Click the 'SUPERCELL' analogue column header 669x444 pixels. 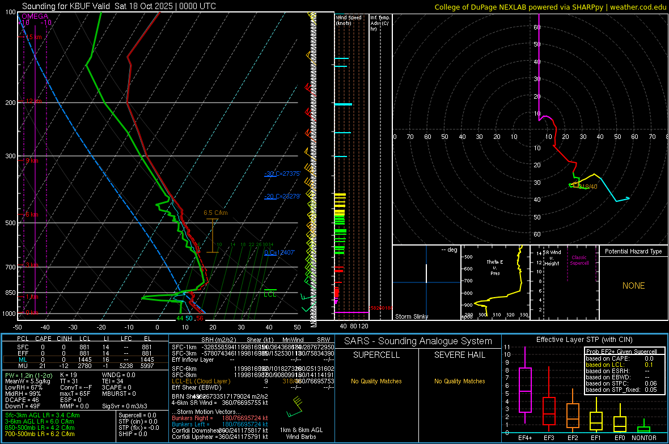pos(376,355)
